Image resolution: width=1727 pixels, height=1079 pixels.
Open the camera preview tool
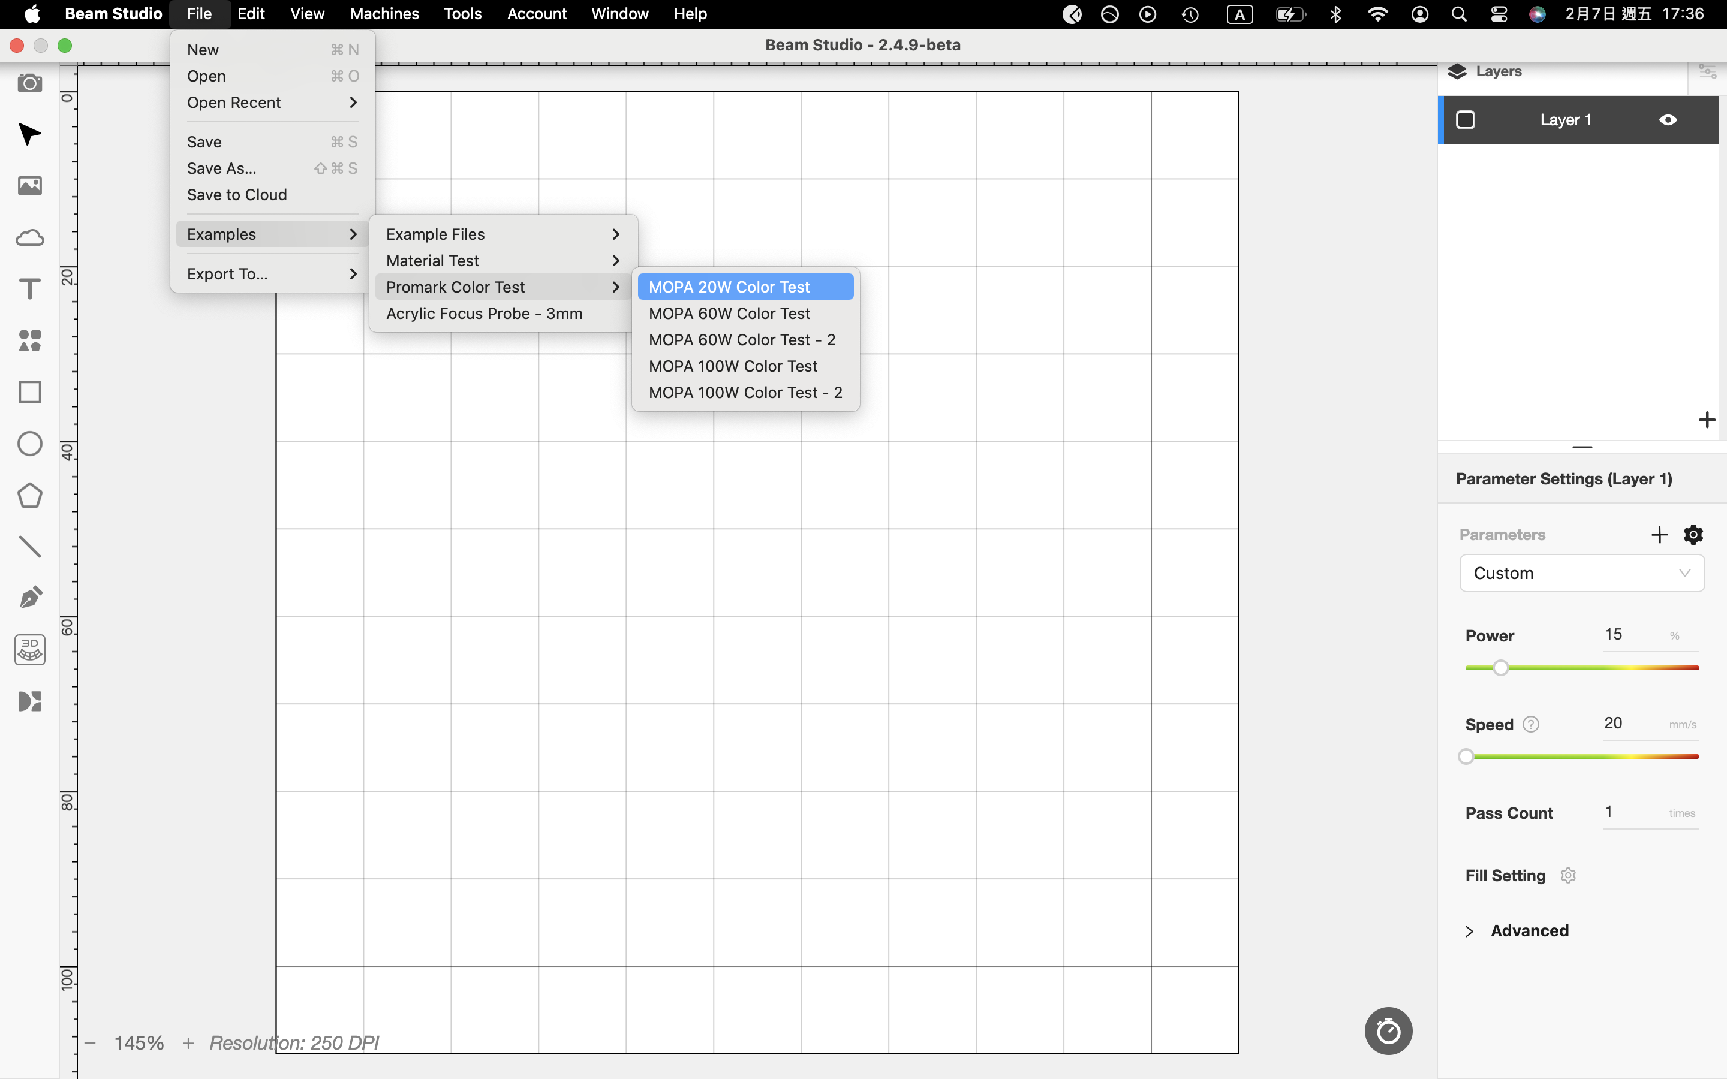pos(29,83)
